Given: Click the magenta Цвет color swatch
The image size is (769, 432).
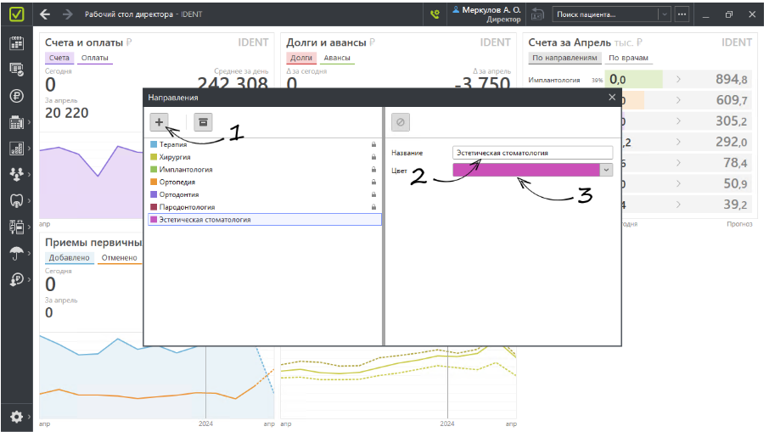Looking at the screenshot, I should pos(526,170).
